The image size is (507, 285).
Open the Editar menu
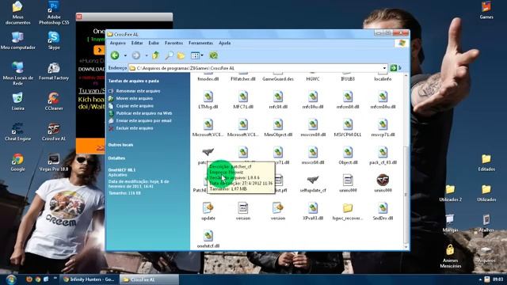[137, 43]
